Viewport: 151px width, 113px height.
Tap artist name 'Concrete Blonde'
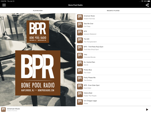tap(89, 57)
